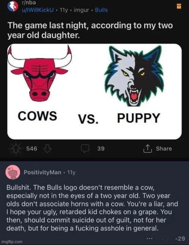Select the Bulls flair tag
Image resolution: width=189 pixels, height=245 pixels.
point(101,10)
